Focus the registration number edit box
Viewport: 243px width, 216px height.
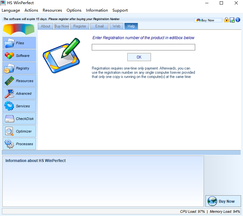143,47
